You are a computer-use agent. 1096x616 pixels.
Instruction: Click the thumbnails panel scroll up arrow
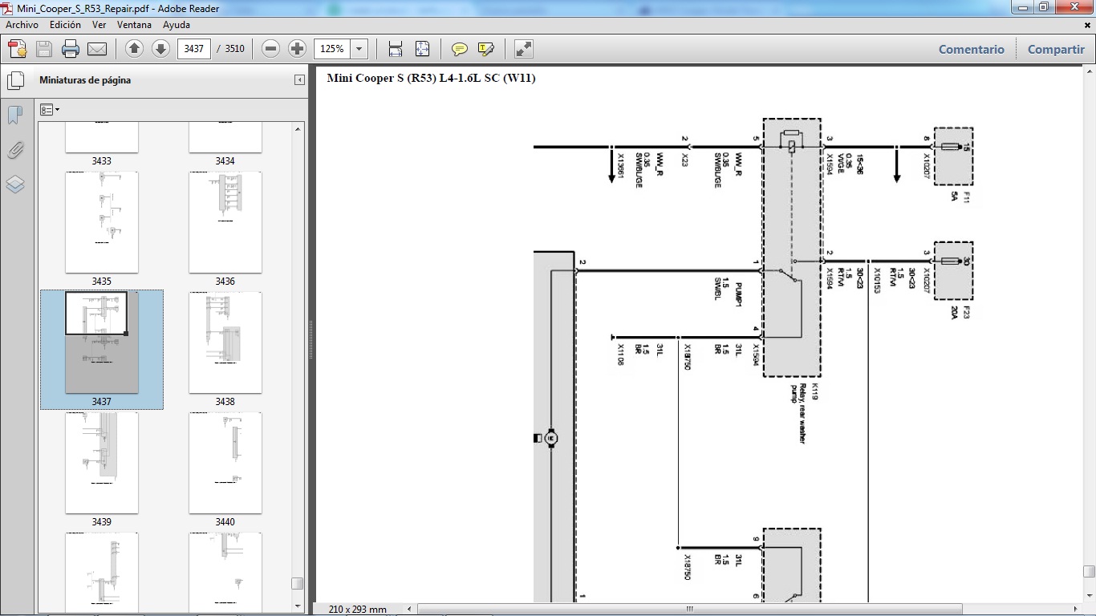[x=298, y=129]
